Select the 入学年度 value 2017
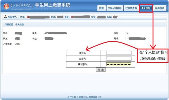This screenshot has height=100, width=169. point(18,44)
